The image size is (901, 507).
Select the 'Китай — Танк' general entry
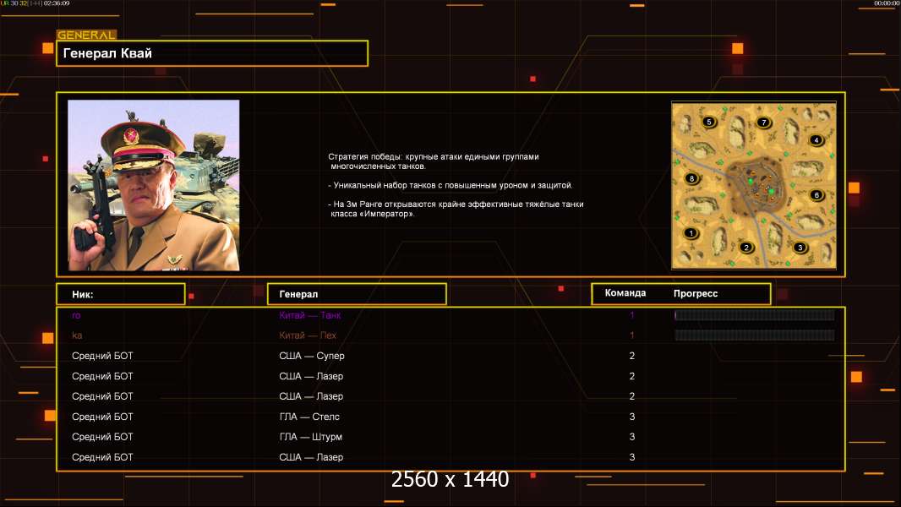coord(309,315)
